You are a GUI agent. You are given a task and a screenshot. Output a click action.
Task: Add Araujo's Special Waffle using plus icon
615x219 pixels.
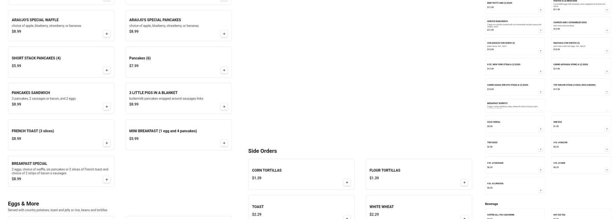[107, 34]
